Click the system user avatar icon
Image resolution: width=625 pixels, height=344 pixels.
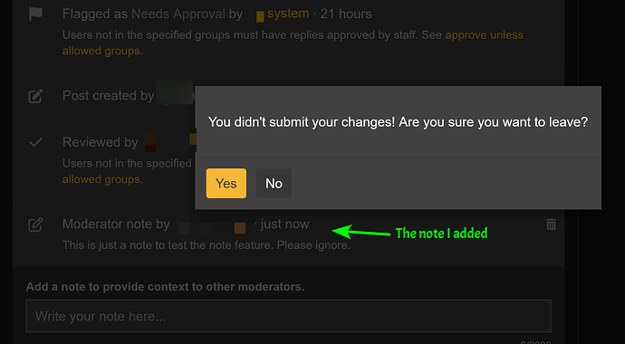point(260,16)
